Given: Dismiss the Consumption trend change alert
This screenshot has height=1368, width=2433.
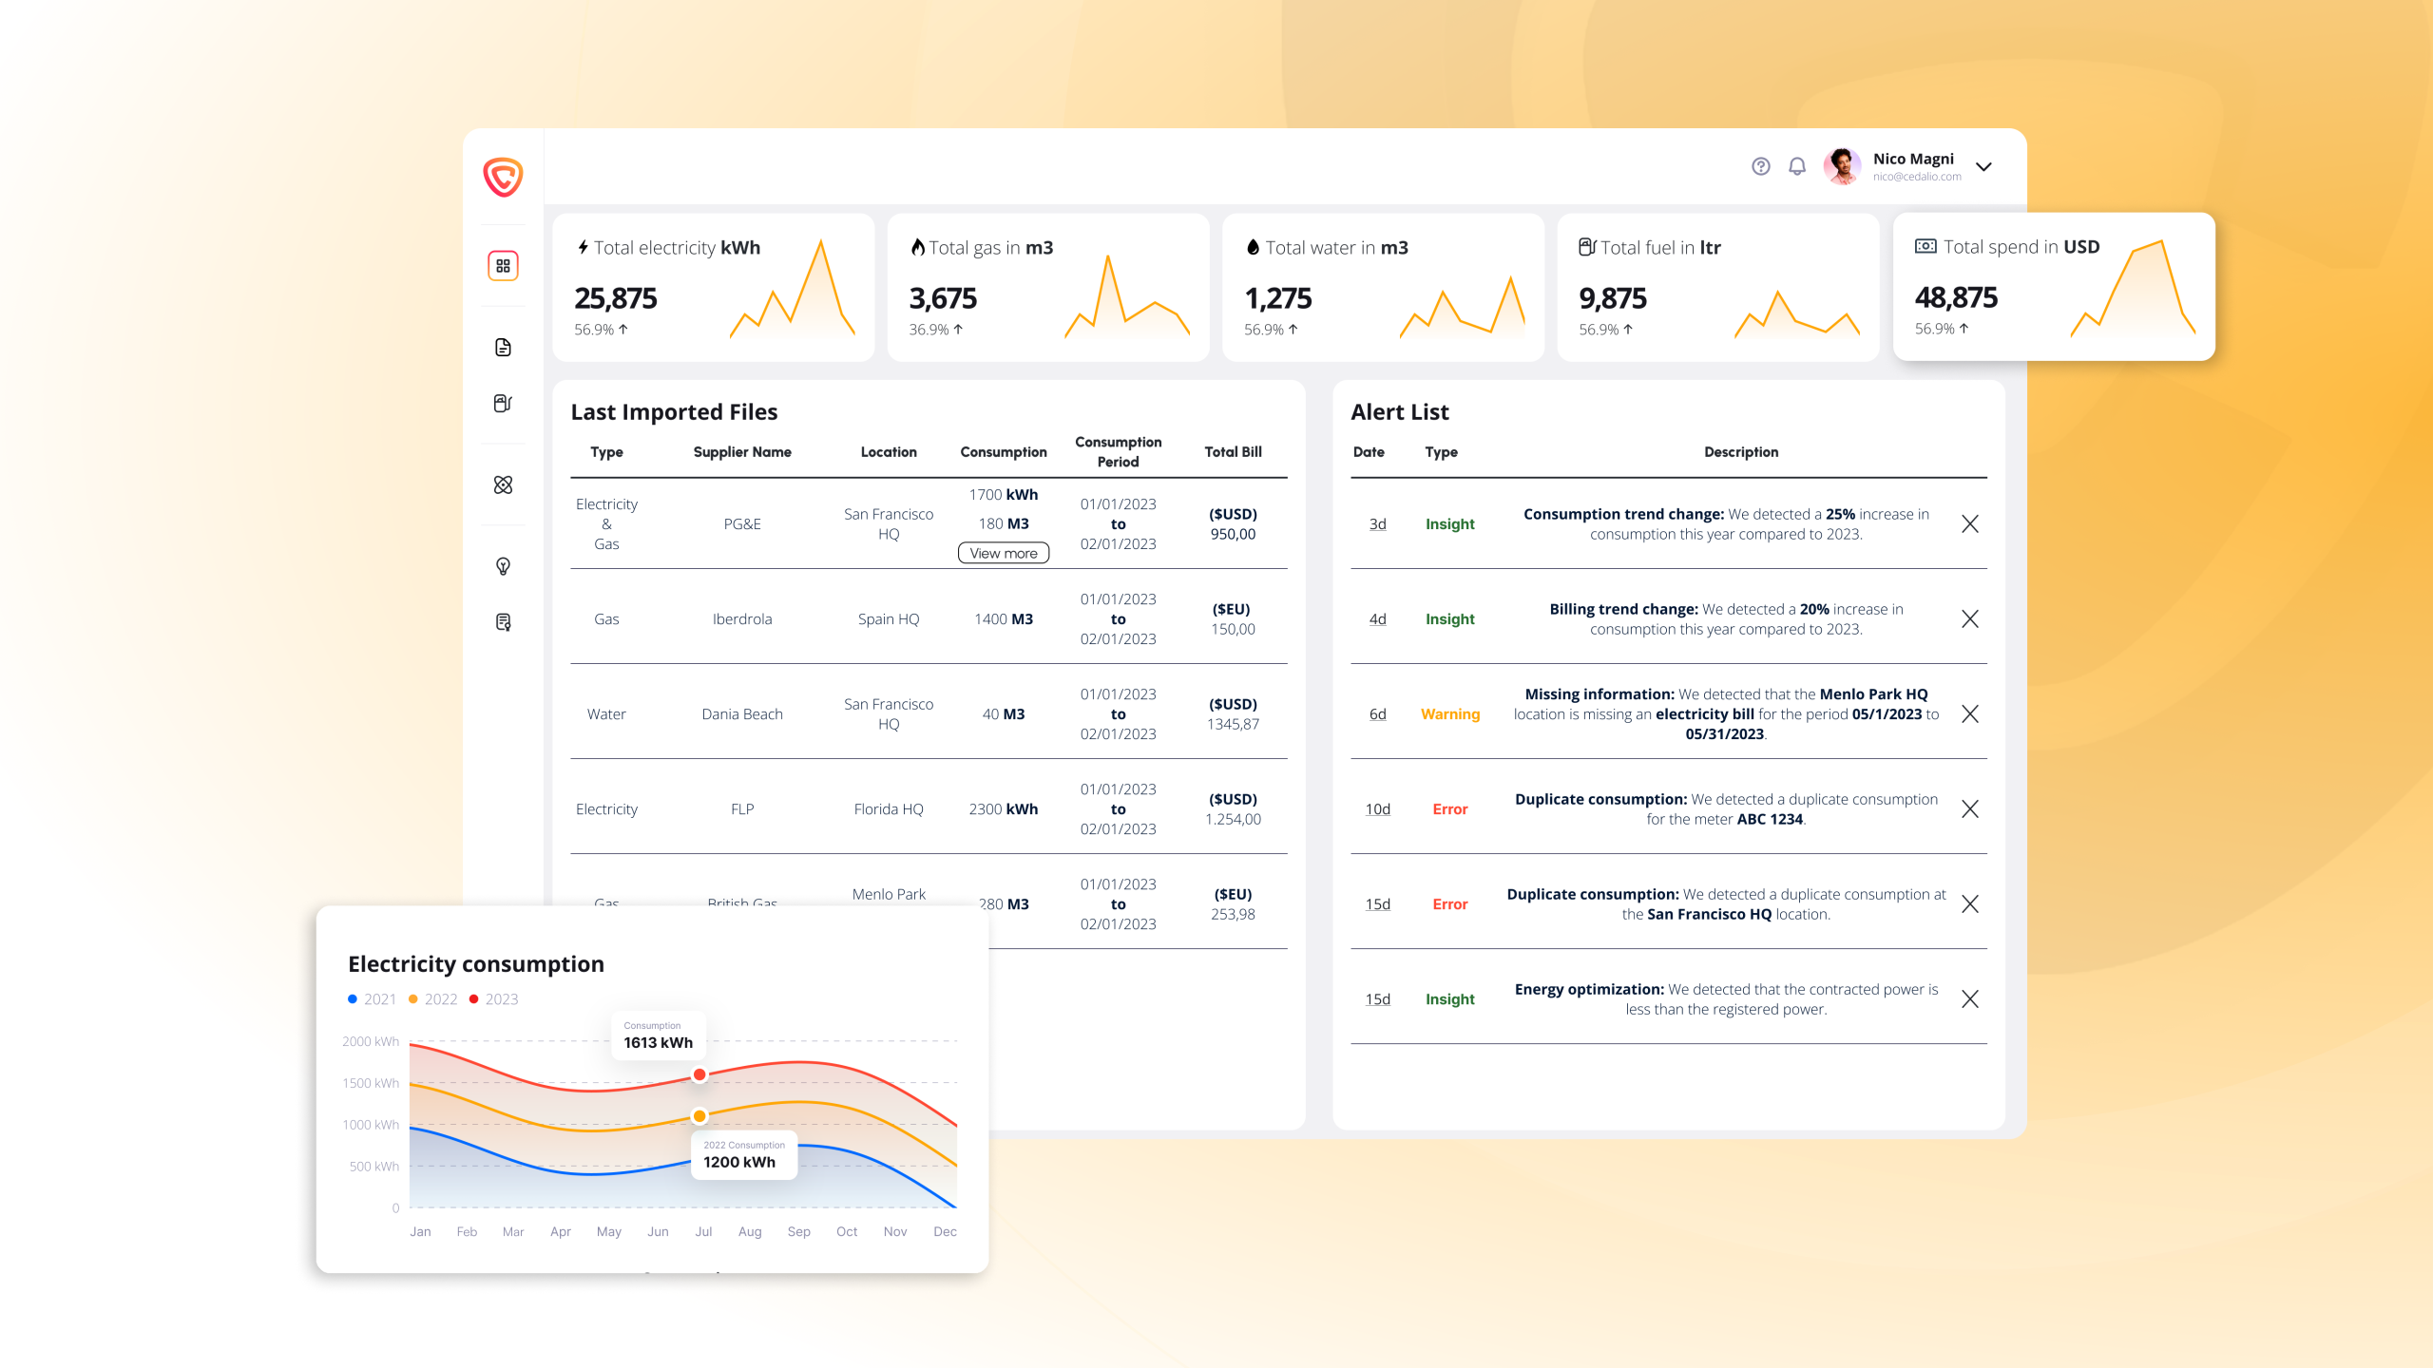Looking at the screenshot, I should point(1970,523).
